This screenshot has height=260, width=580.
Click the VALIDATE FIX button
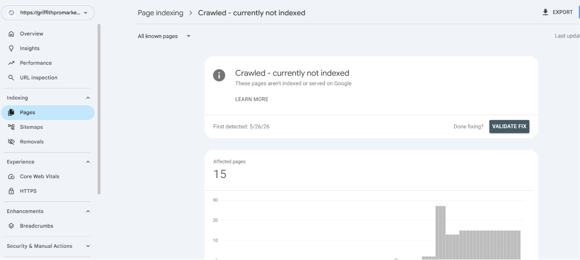tap(509, 126)
